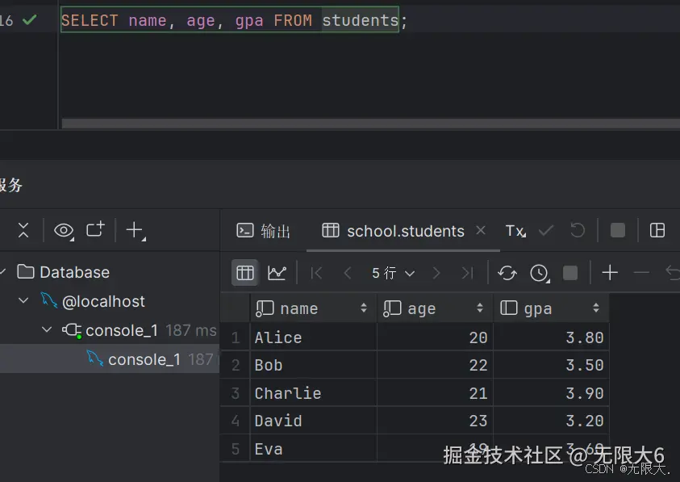Open auto-refresh clock settings

(539, 273)
